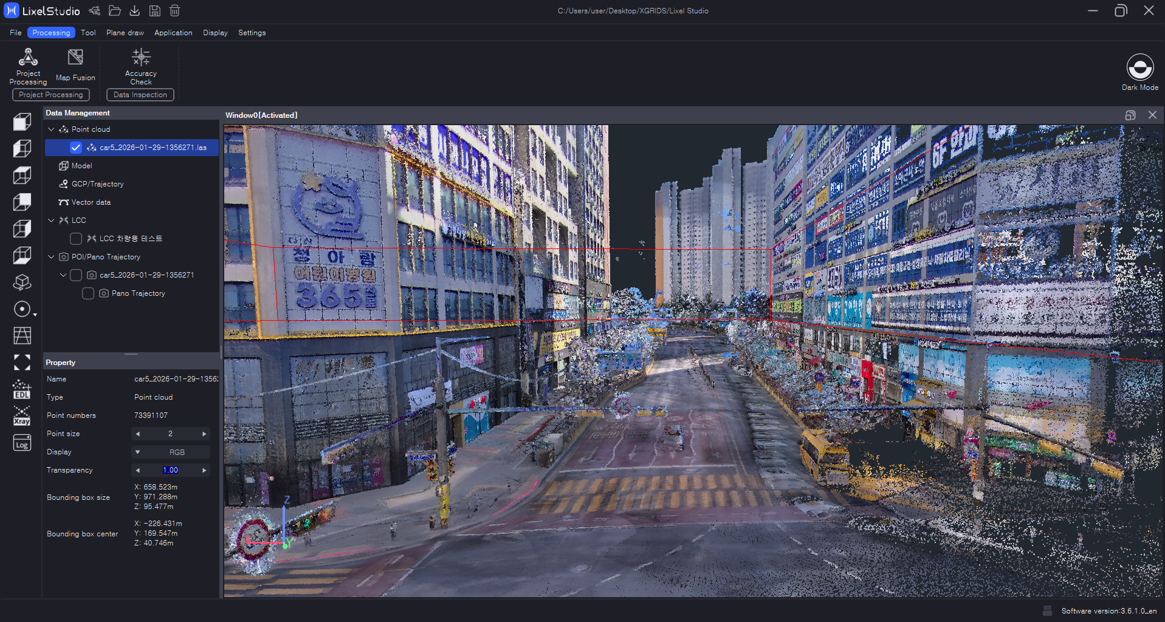
Task: Click the Point size value 2
Action: coord(171,434)
